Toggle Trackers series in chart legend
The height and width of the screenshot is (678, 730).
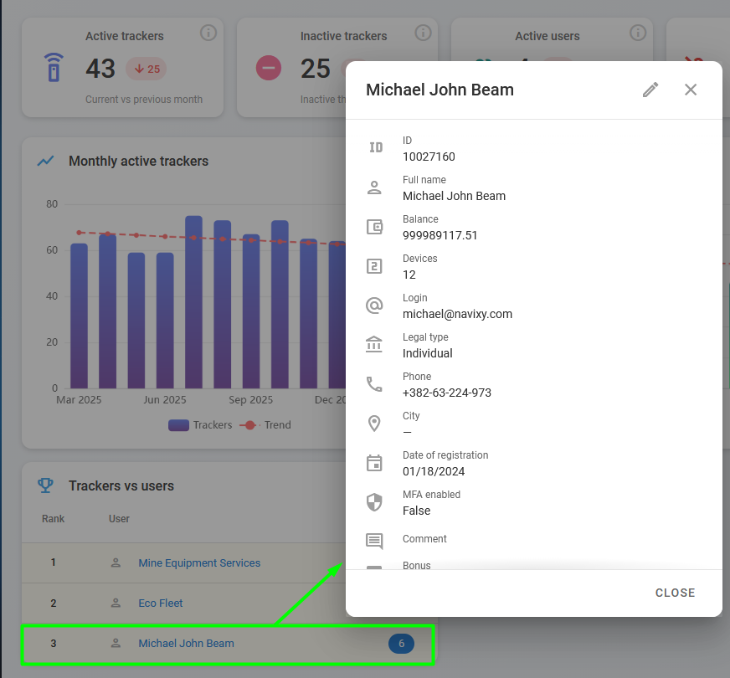coord(200,425)
